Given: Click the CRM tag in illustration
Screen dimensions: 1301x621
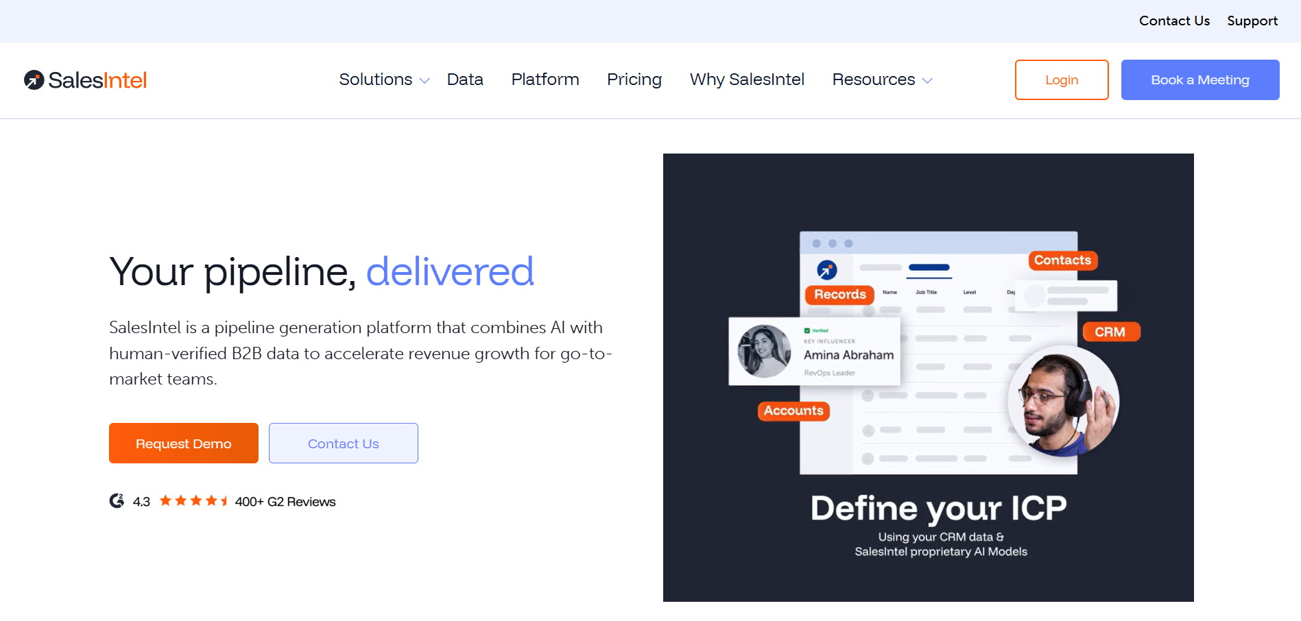Looking at the screenshot, I should point(1110,332).
